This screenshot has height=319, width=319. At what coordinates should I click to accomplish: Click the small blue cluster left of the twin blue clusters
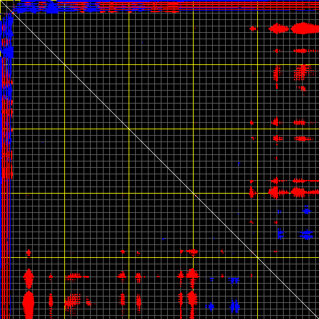point(211,307)
